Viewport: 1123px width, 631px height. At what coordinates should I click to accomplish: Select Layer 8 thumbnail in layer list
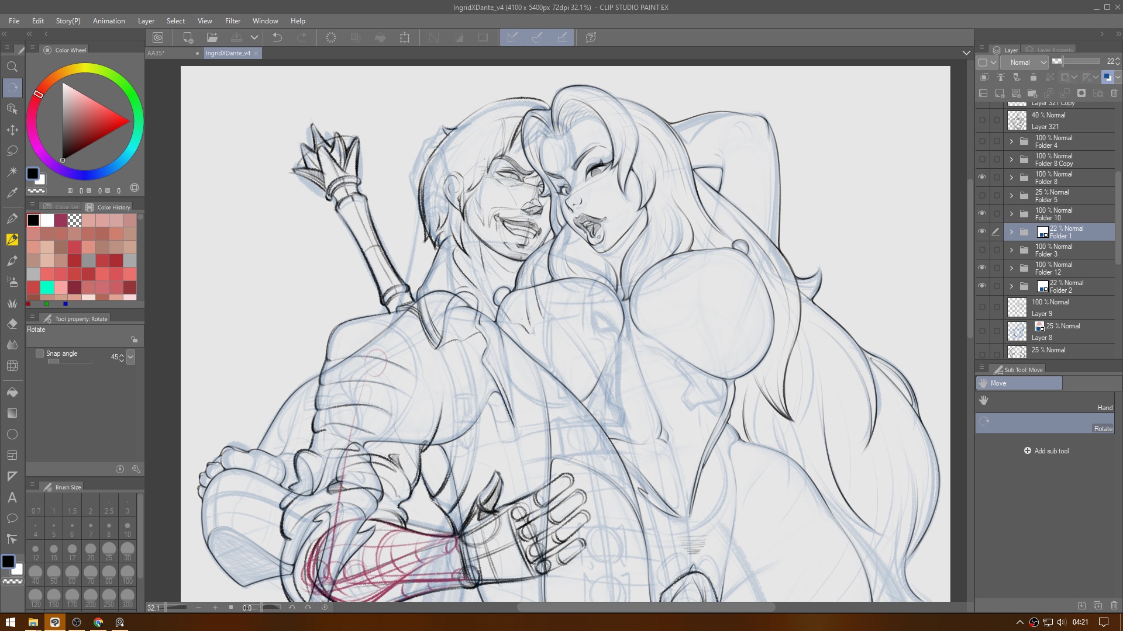[1017, 331]
